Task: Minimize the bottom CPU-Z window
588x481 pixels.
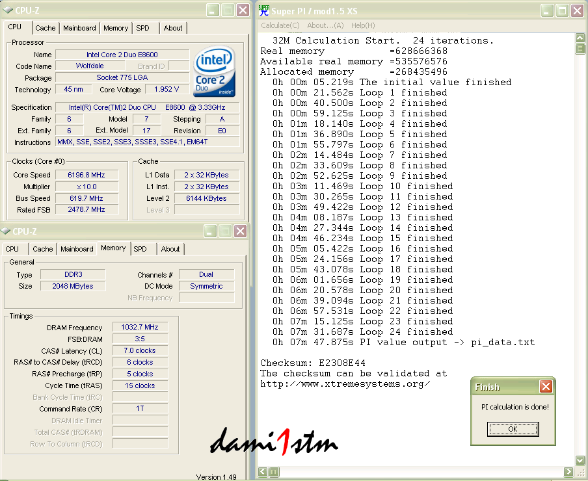Action: coord(210,231)
